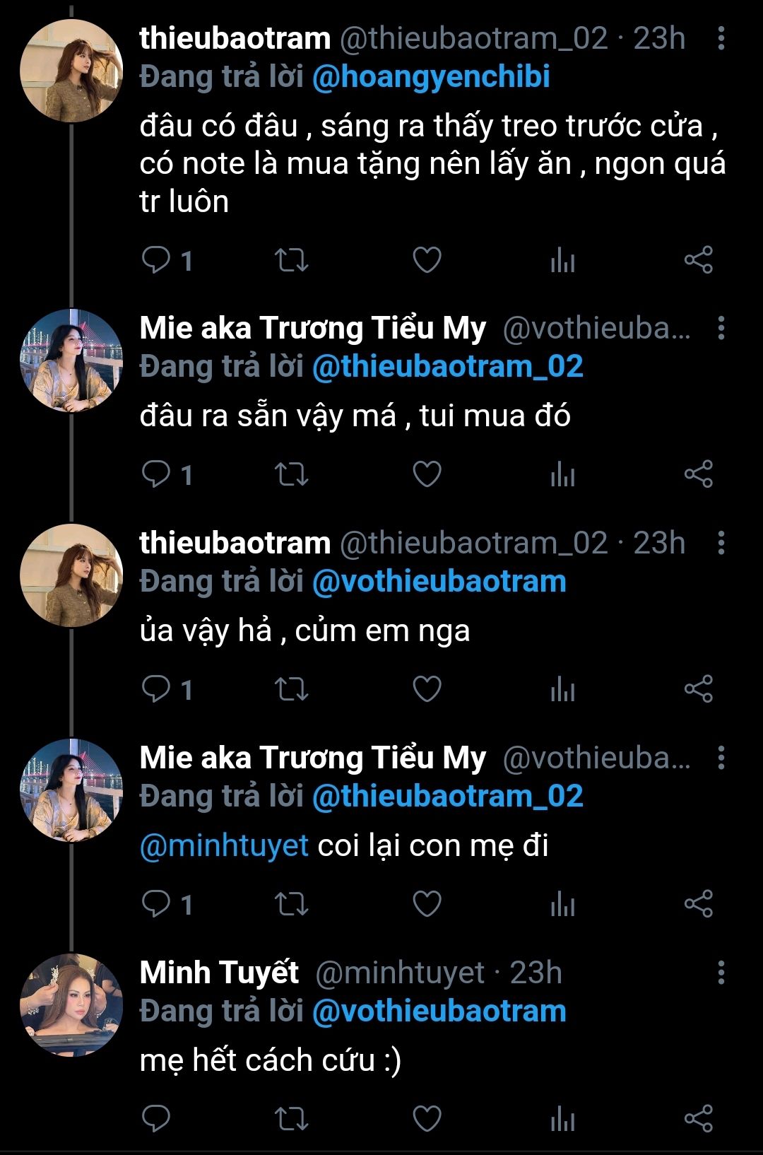Screen dimensions: 763x1155
Task: Open more options on "ủa vậy hả" tweet
Action: pyautogui.click(x=721, y=544)
